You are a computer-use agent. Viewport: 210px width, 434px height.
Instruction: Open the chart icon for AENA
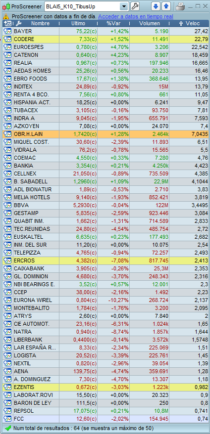(x=6, y=371)
